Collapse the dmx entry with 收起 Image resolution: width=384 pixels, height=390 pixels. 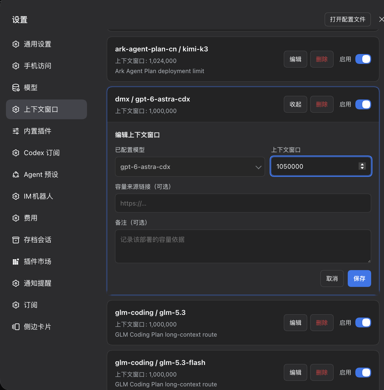(295, 104)
